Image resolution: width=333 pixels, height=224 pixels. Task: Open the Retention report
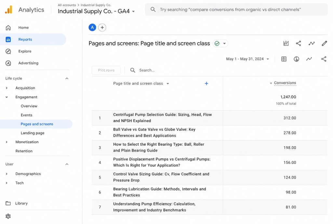(x=24, y=151)
